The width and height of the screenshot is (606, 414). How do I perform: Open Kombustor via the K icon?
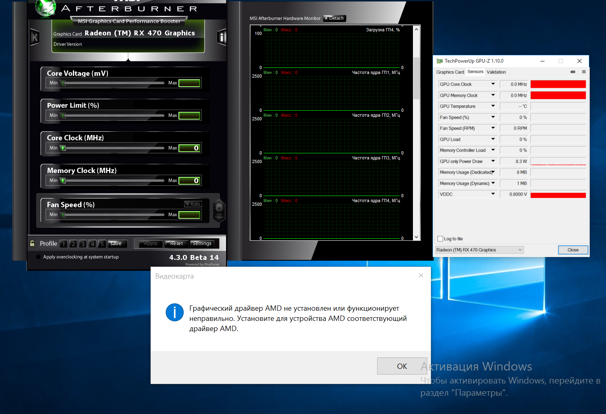(x=35, y=38)
